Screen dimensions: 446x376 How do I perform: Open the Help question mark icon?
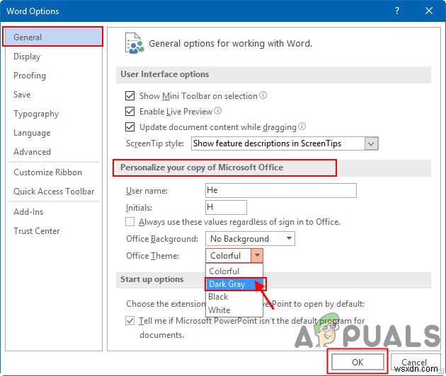397,11
